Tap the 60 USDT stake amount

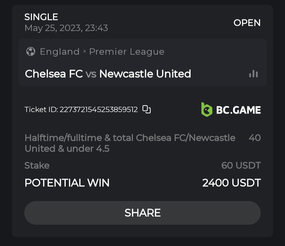tap(241, 165)
